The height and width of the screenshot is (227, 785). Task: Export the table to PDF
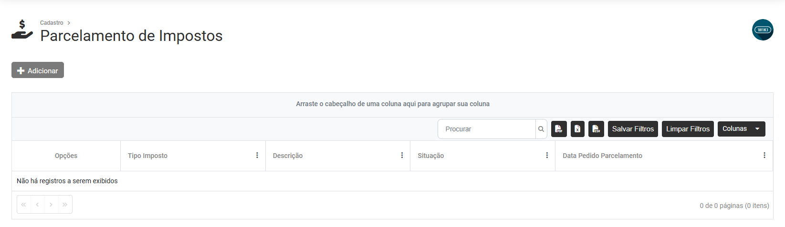coord(559,129)
